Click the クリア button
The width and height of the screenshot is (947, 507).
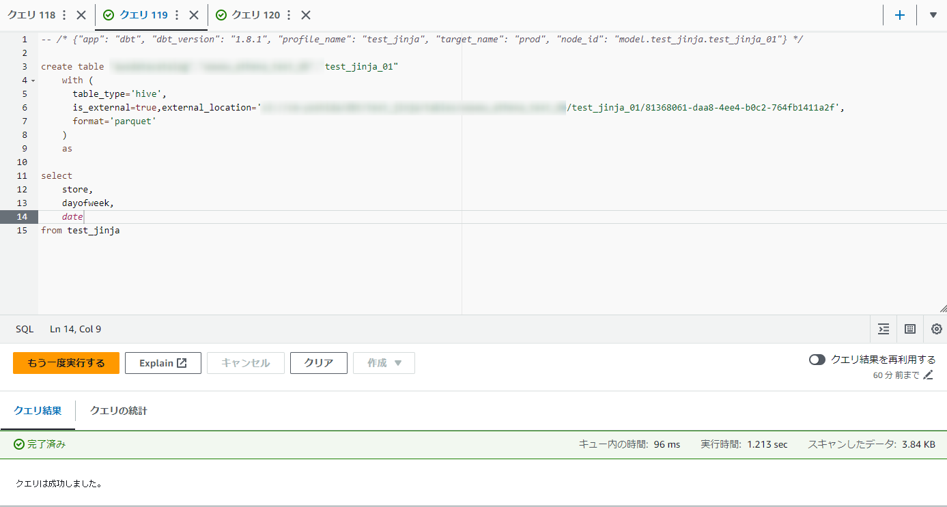(x=318, y=363)
